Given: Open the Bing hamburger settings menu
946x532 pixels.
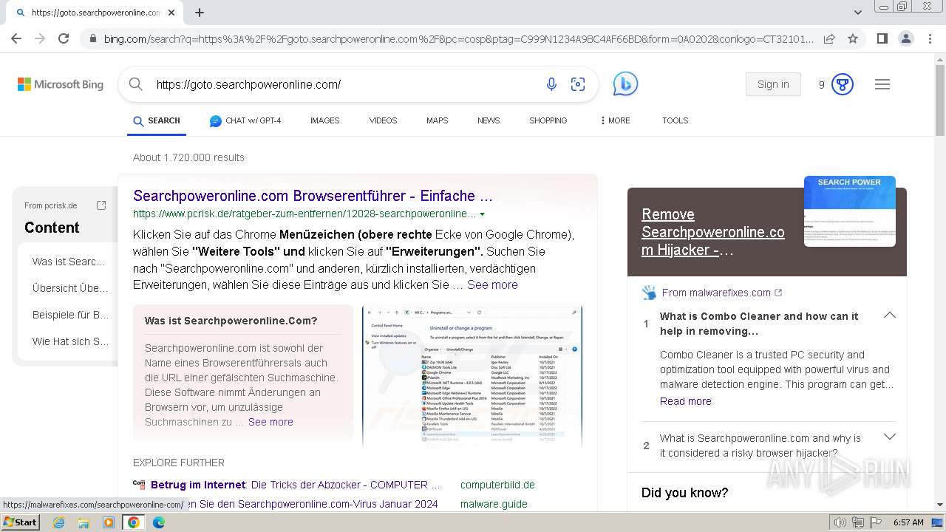Looking at the screenshot, I should coord(882,84).
